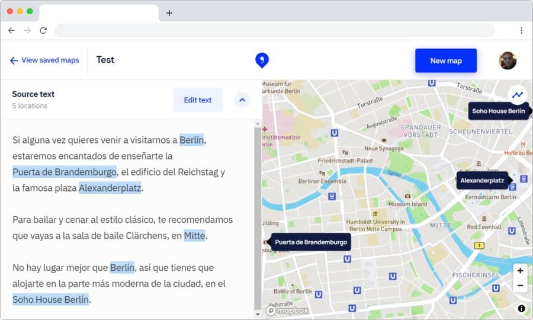Click the Edit text button

[197, 100]
